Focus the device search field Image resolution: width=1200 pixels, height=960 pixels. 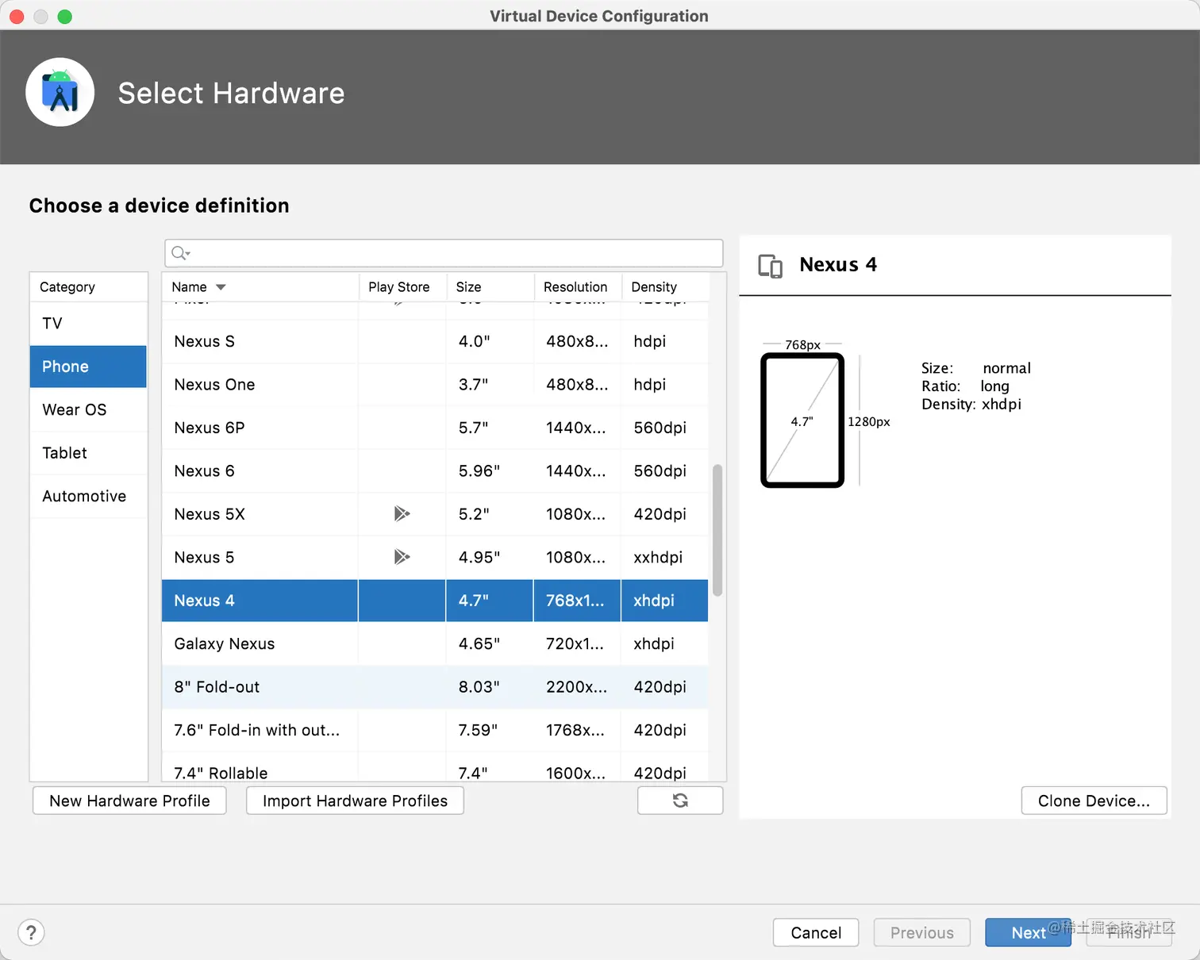444,253
